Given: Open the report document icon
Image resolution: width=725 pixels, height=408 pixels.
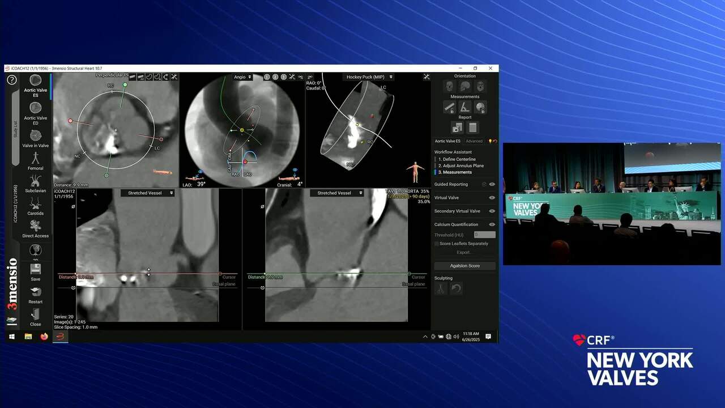Looking at the screenshot, I should (473, 127).
